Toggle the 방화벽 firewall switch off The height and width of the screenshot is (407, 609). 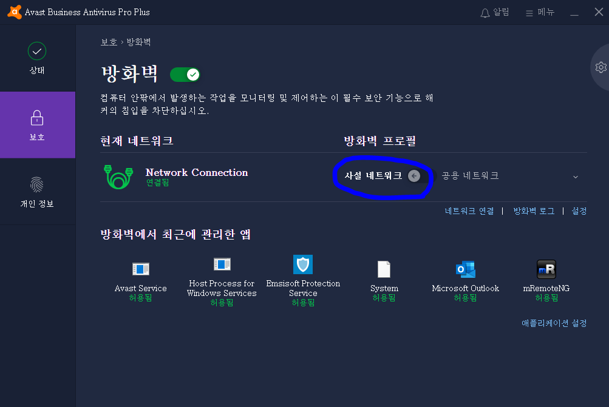tap(185, 75)
